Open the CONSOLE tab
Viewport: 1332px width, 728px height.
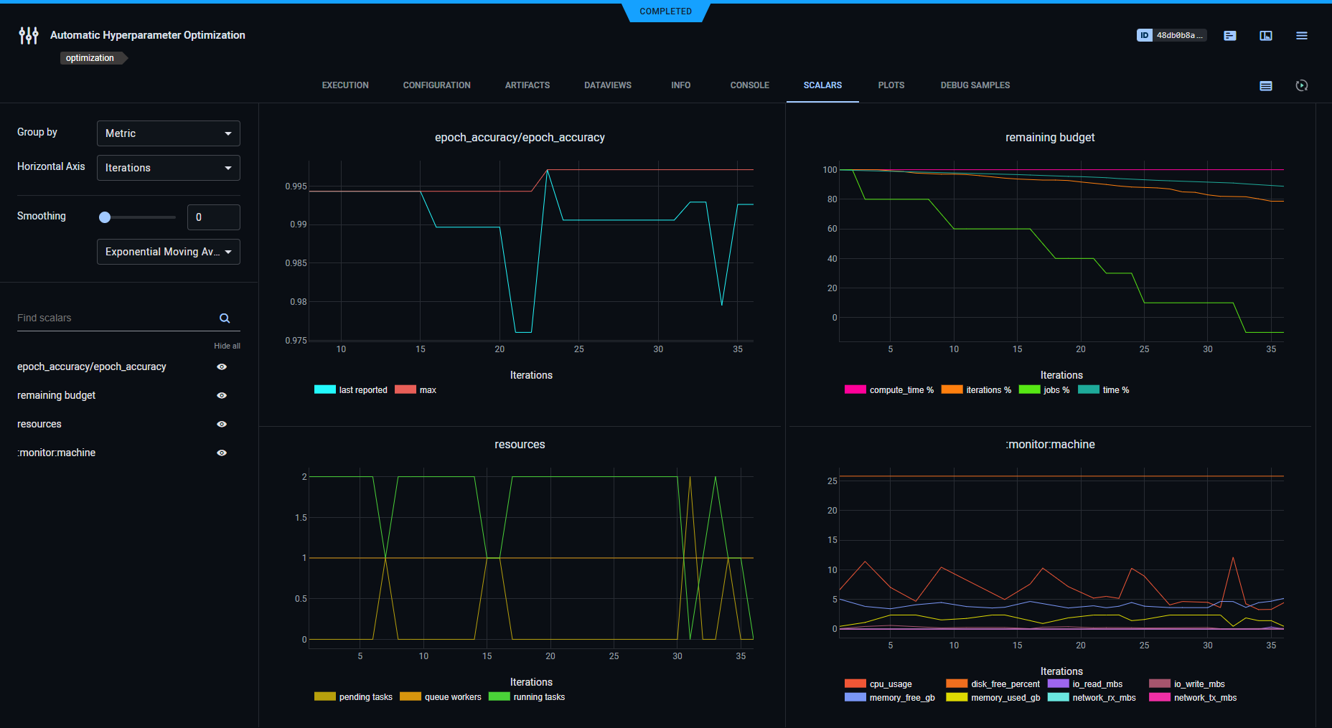coord(749,85)
